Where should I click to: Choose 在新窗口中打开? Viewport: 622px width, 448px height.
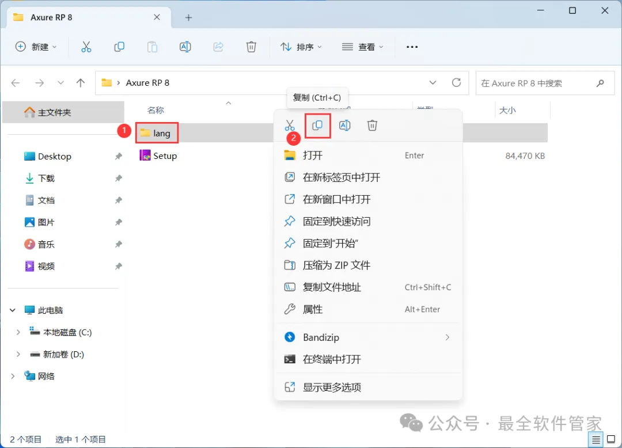tap(368, 199)
